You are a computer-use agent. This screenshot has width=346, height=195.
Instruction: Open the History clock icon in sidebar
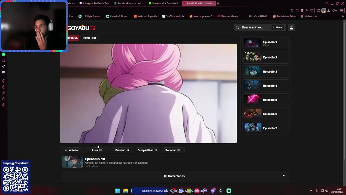4,87
